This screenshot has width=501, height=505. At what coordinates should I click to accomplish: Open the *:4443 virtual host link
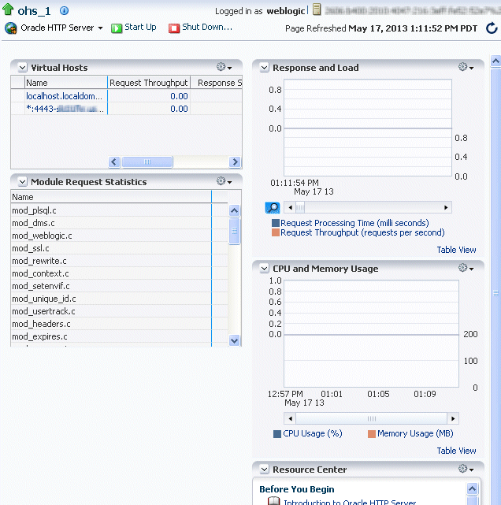[x=65, y=109]
